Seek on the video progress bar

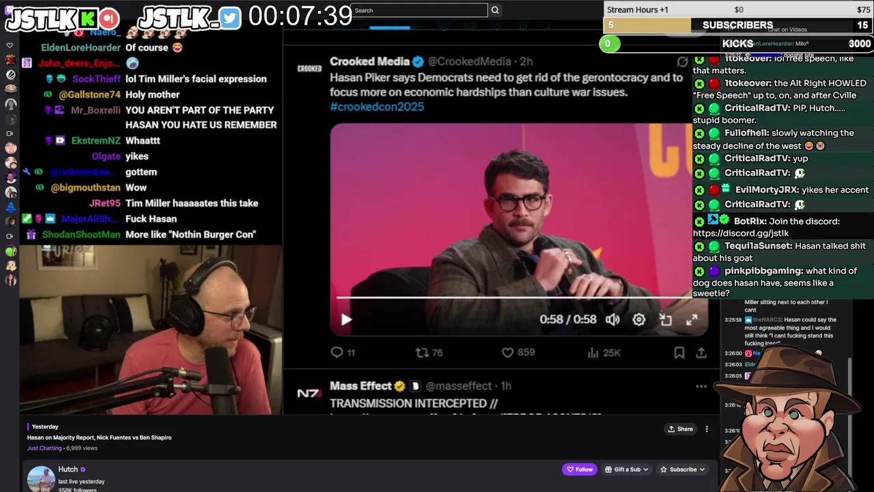516,297
